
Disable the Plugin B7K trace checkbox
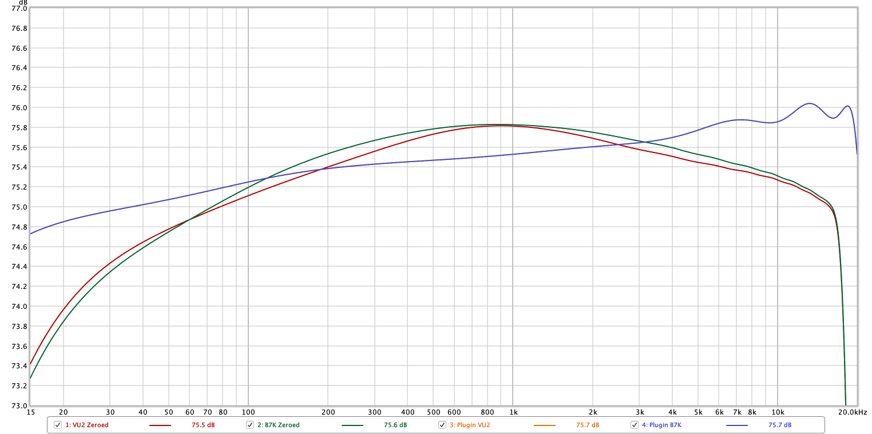pyautogui.click(x=635, y=425)
